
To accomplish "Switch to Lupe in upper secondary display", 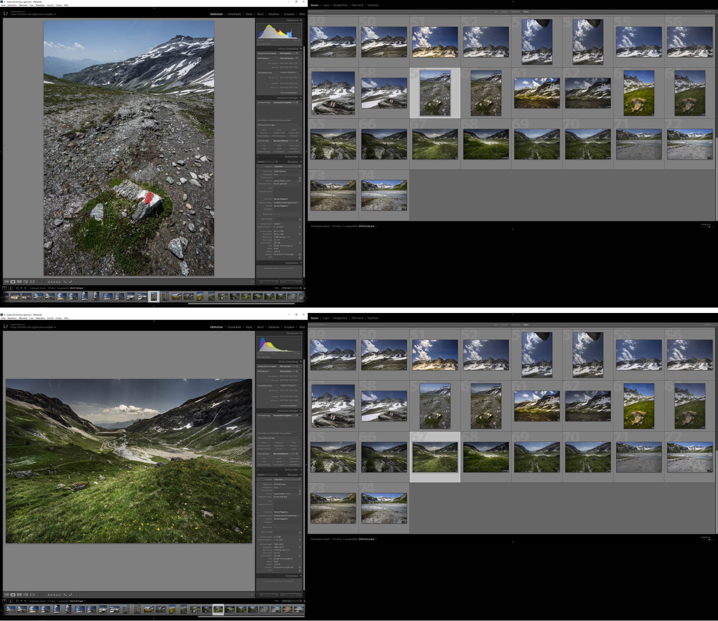I will point(326,5).
